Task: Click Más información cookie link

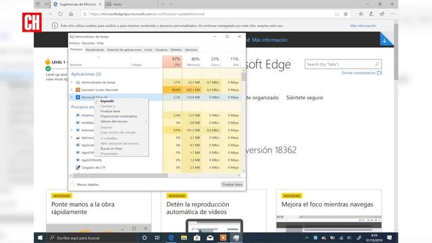Action: pyautogui.click(x=363, y=26)
